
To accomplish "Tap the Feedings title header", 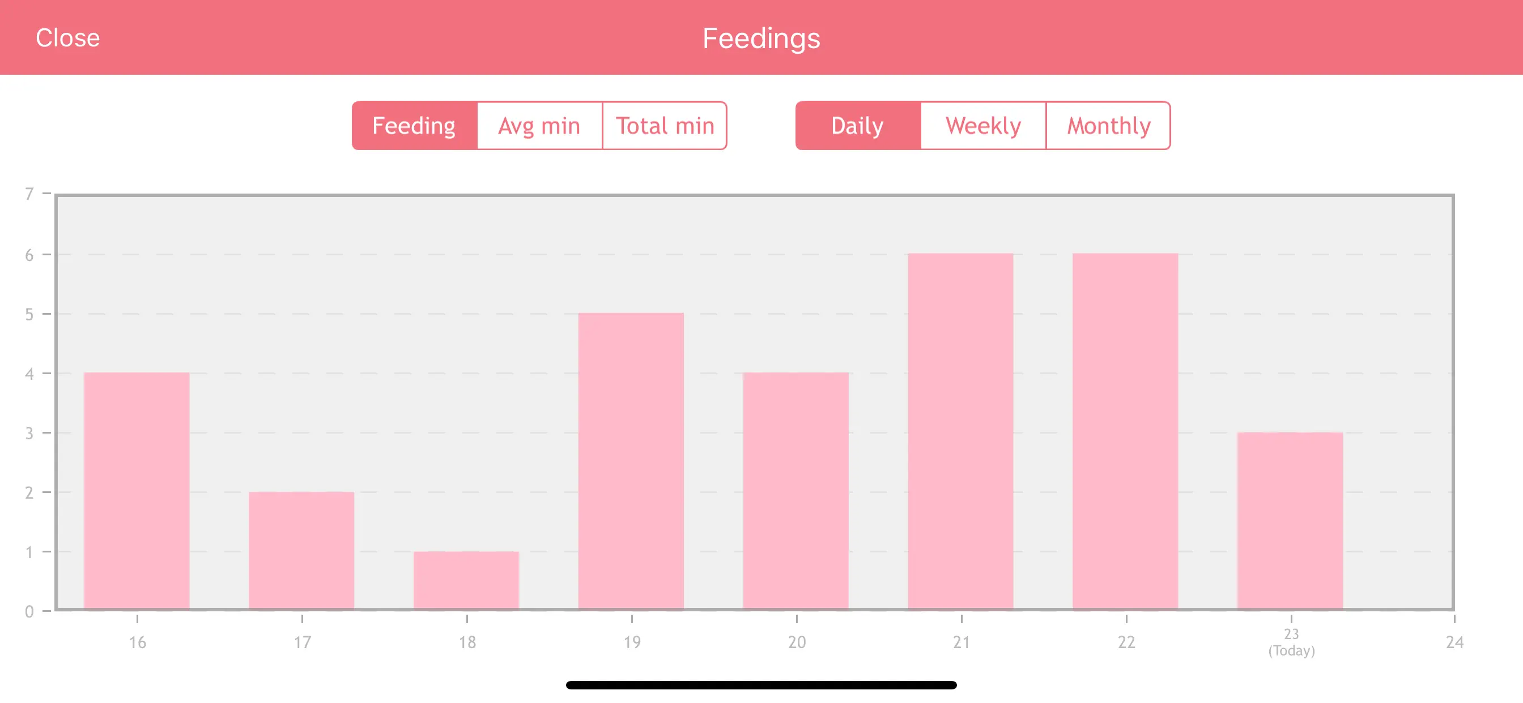I will (761, 38).
